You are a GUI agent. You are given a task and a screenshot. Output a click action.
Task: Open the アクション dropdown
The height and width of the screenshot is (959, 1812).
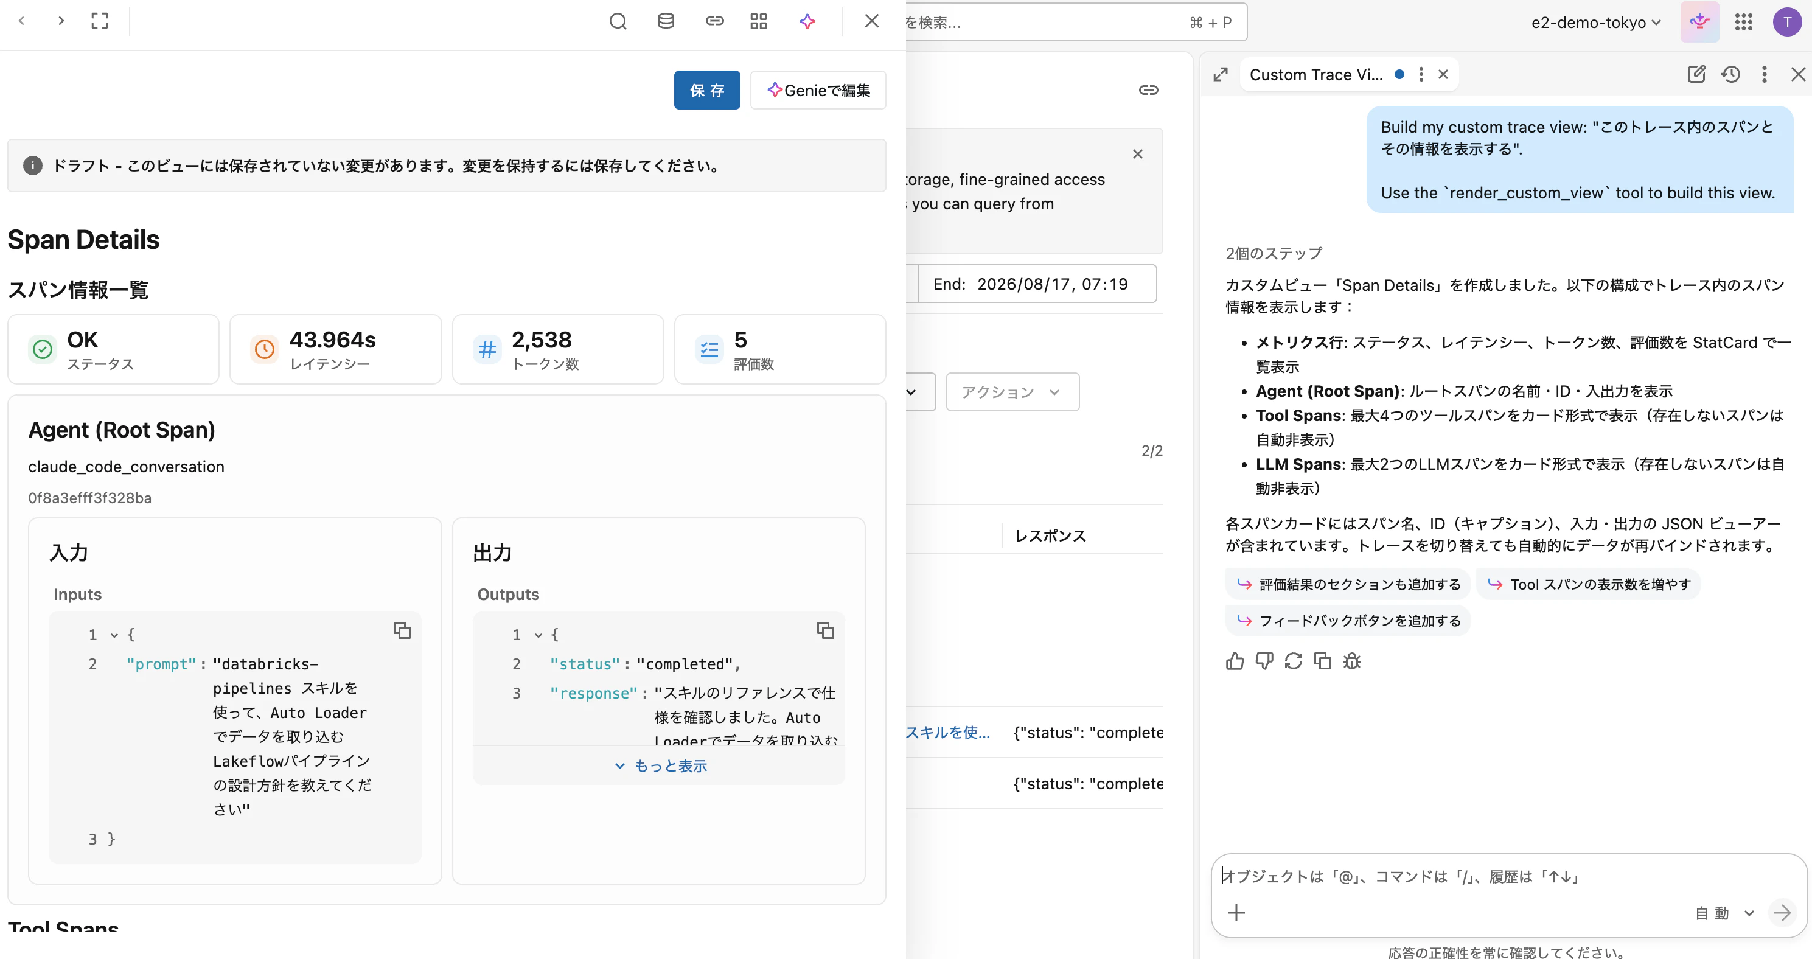click(x=1012, y=392)
